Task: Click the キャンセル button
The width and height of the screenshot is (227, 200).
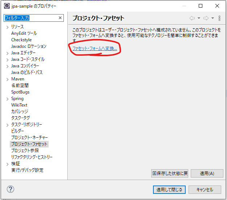Action: pos(205,189)
